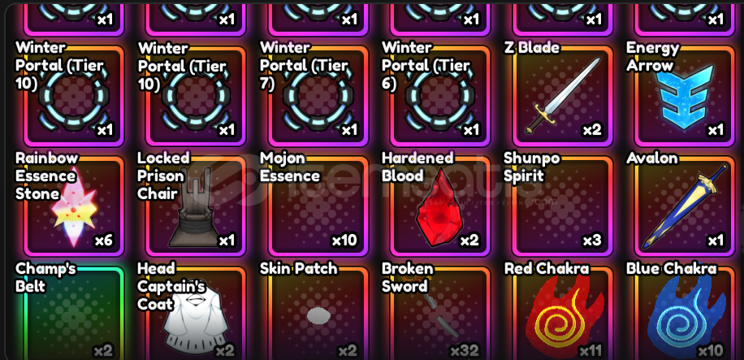Image resolution: width=744 pixels, height=360 pixels.
Task: Click the top-left partially visible portal item
Action: pyautogui.click(x=74, y=18)
